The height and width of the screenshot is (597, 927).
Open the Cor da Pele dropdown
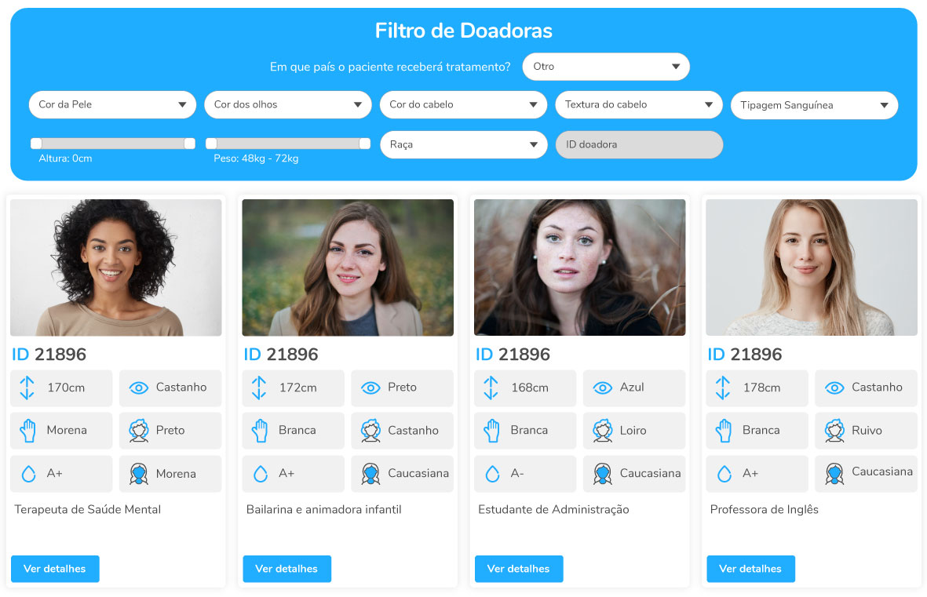point(112,104)
